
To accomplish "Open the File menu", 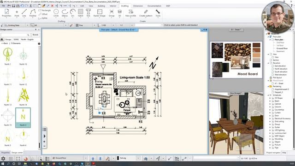I will pos(3,6).
